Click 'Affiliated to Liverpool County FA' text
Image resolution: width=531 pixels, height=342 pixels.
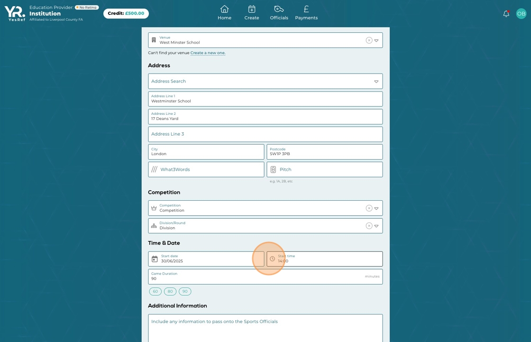click(x=56, y=19)
